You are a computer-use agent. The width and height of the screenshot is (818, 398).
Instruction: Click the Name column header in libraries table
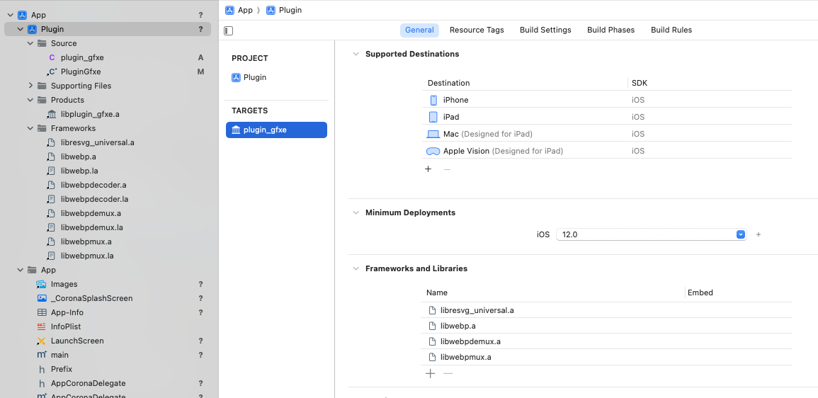[437, 292]
